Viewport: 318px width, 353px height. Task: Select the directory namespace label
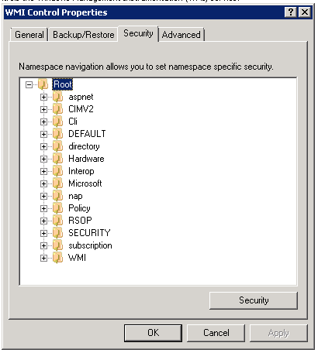pos(84,146)
